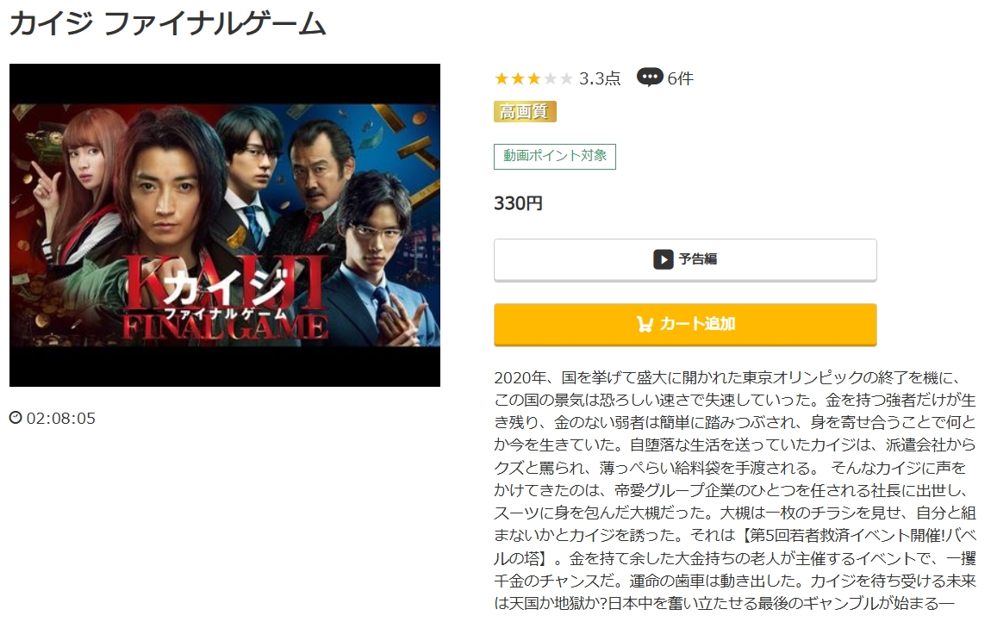
Task: Add to cart with カート追加 button
Action: tap(685, 324)
